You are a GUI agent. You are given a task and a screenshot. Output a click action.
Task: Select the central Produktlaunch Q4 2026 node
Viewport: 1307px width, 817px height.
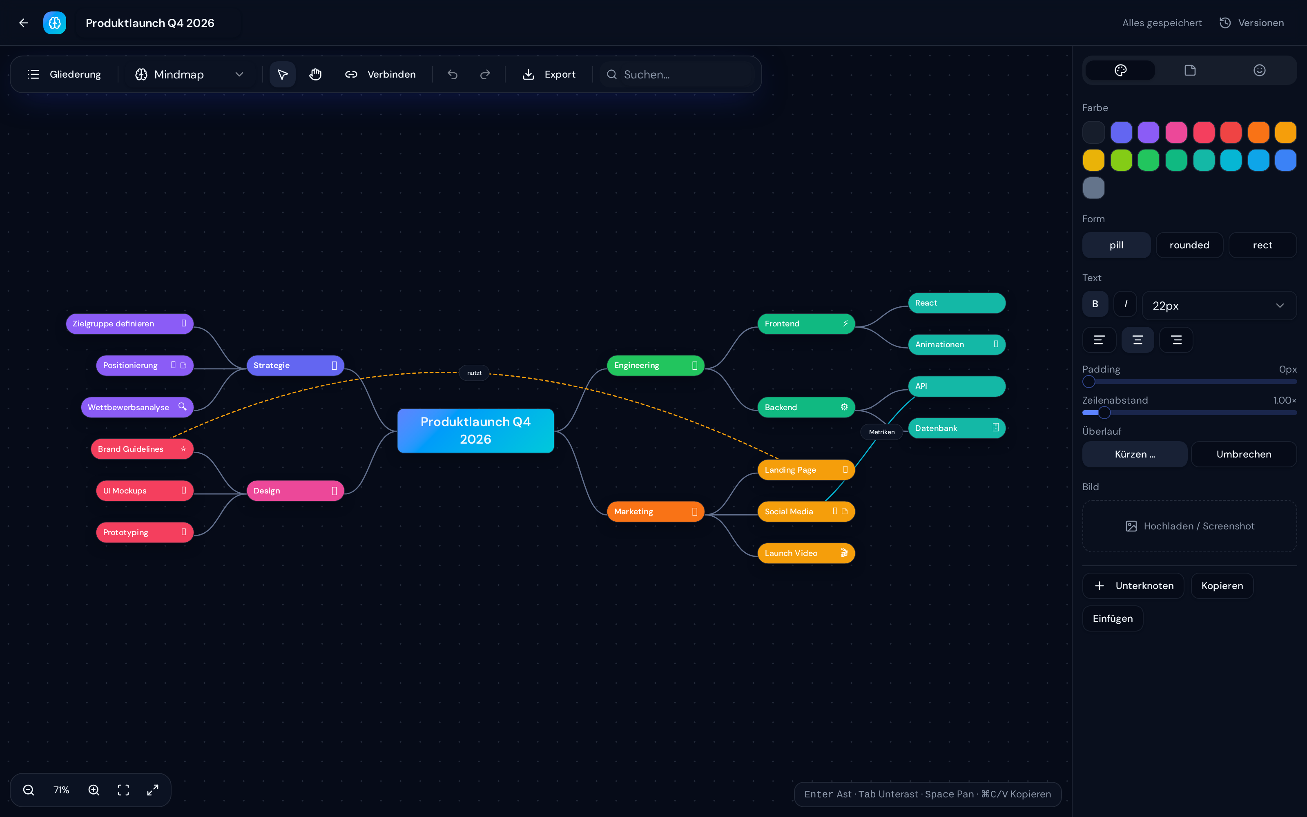pos(475,431)
